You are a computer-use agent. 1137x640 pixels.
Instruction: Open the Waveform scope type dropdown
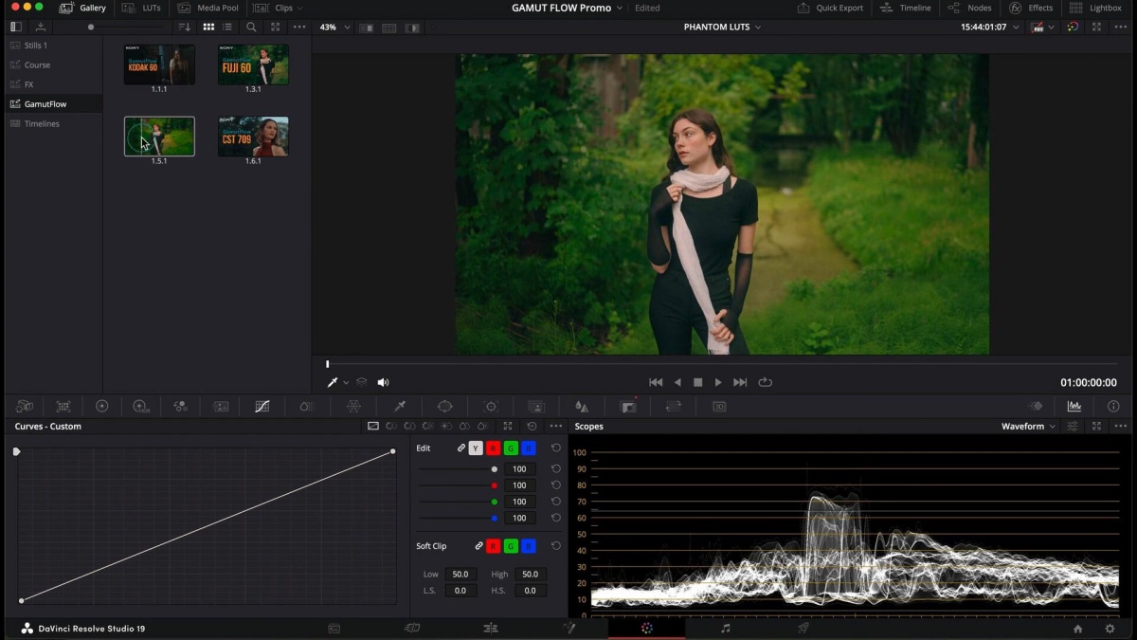pyautogui.click(x=1028, y=427)
